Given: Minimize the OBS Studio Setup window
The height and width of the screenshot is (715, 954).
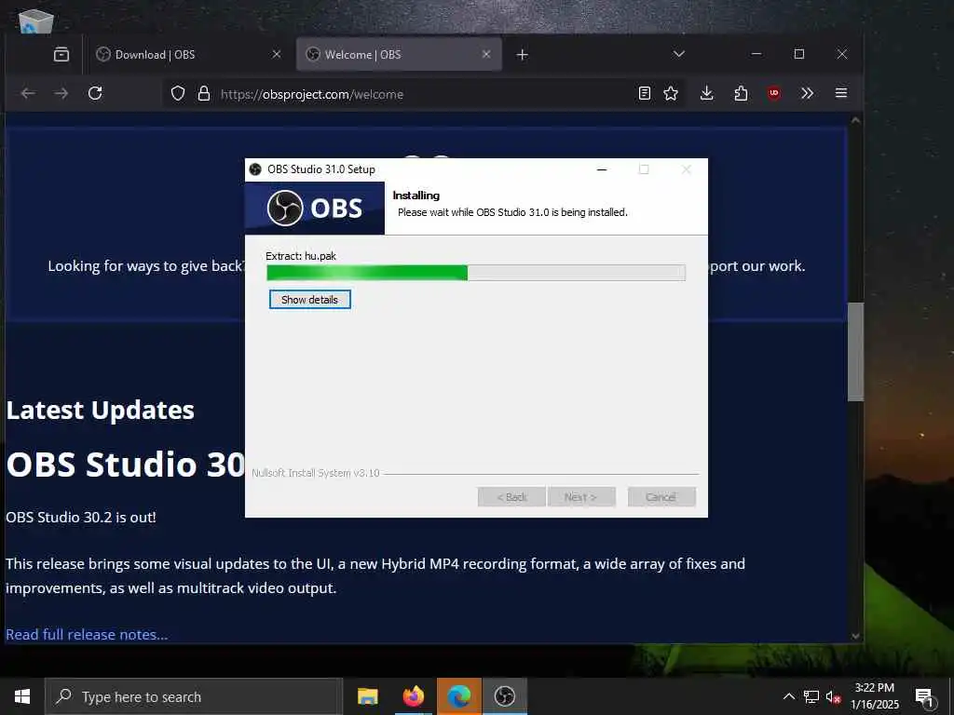Looking at the screenshot, I should (602, 169).
